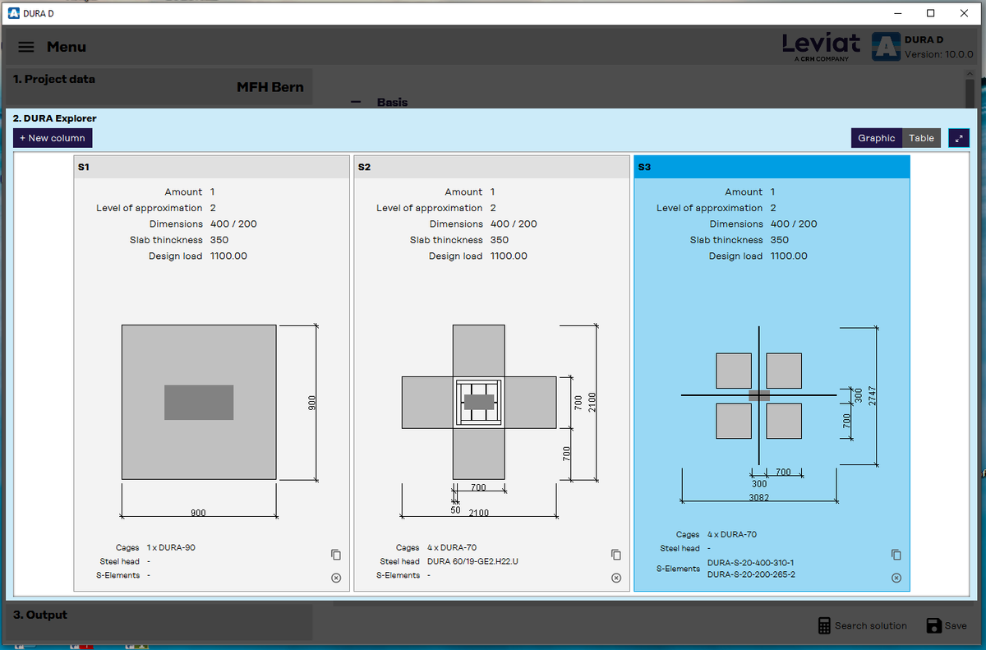Click S2 dimension label 2100 horizontal

[479, 513]
